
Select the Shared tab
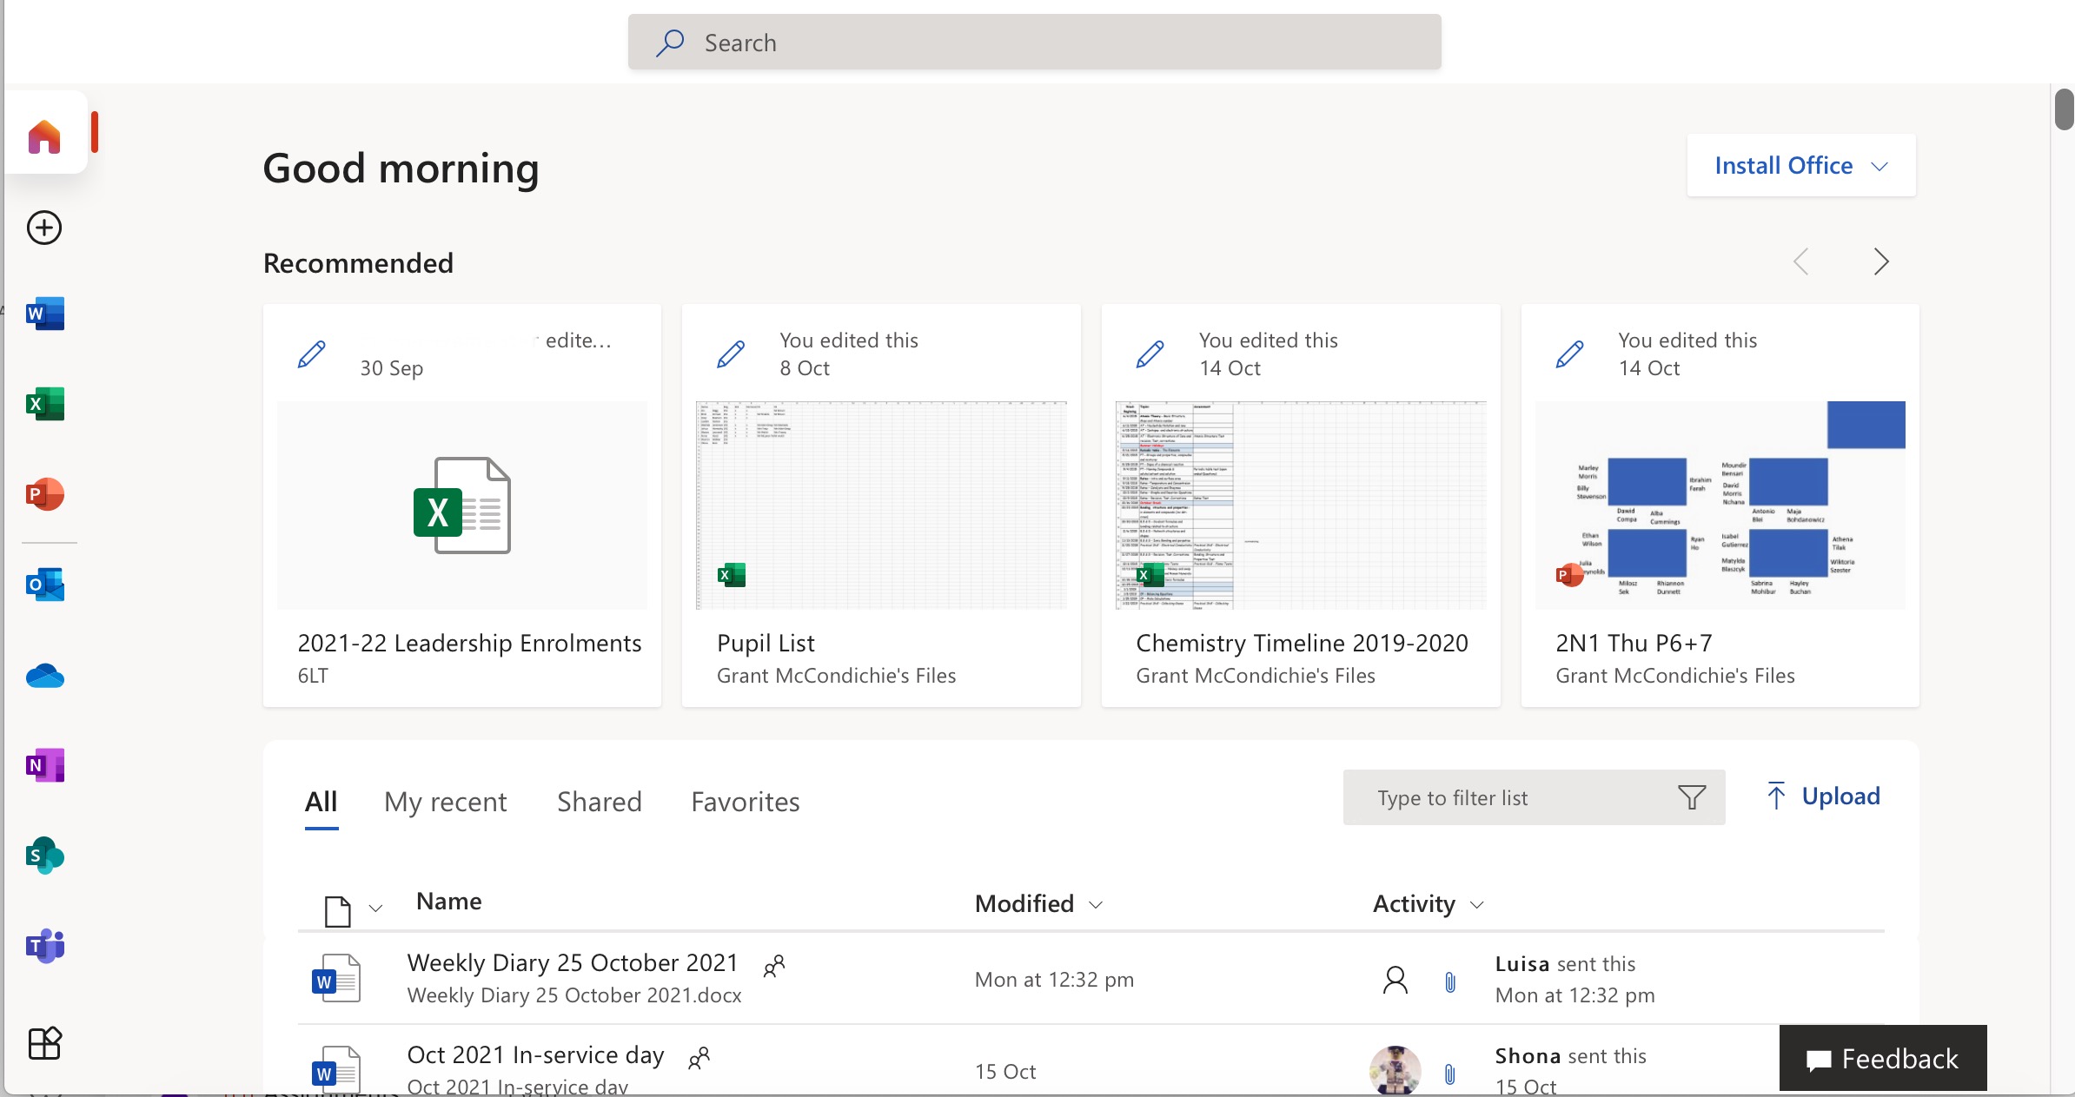(x=599, y=802)
